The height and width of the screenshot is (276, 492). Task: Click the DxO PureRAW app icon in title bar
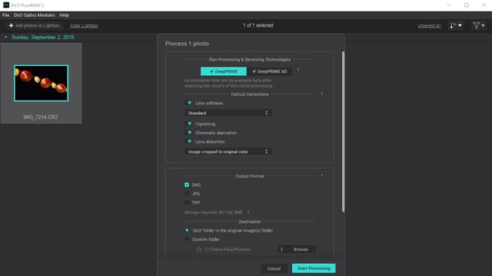pos(6,5)
